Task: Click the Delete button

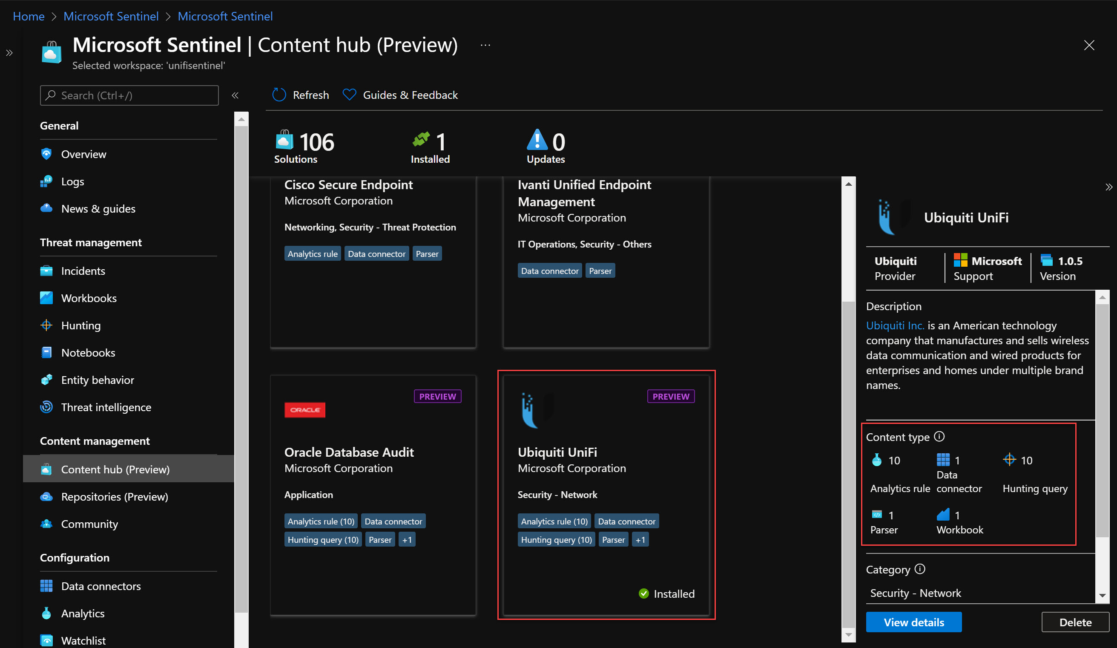Action: [1075, 622]
